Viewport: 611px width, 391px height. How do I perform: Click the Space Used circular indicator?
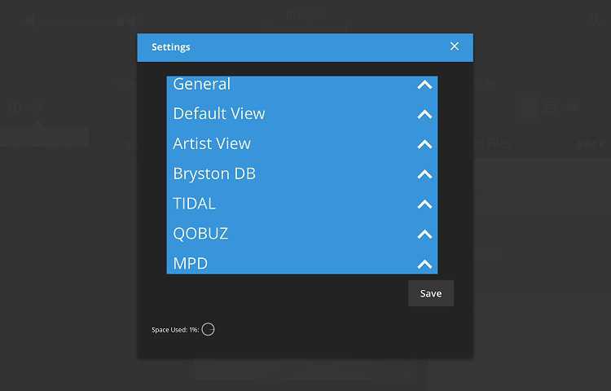(x=208, y=329)
